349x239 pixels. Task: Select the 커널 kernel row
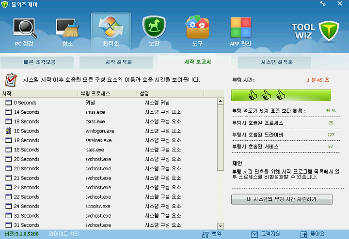109,103
